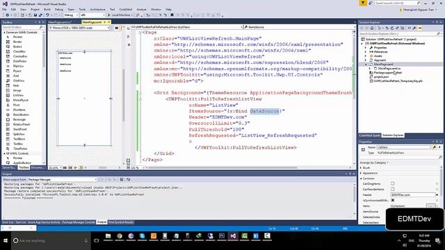This screenshot has height=250, width=445.
Task: Expand the Properties node in Solution Explorer
Action: pos(366,48)
